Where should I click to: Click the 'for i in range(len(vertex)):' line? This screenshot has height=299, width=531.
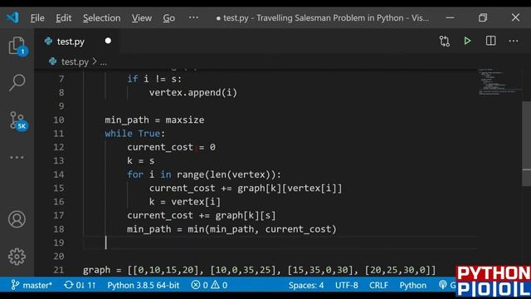pos(204,174)
